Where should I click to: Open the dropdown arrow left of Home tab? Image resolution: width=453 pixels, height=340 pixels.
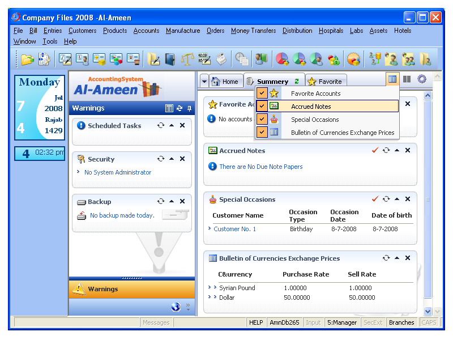tap(204, 82)
